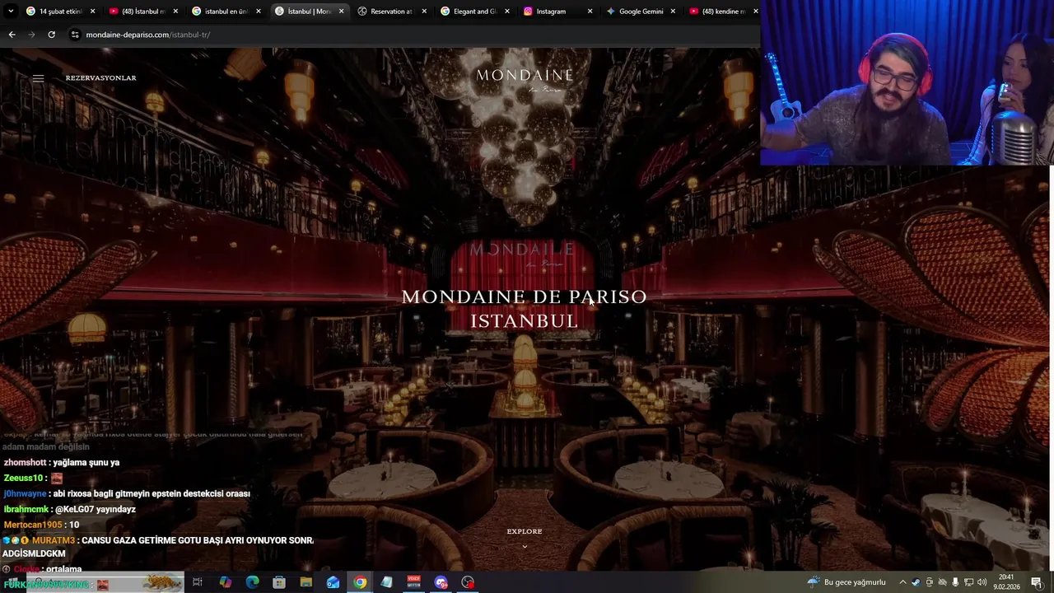Click the Google Chrome taskbar icon
Viewport: 1054px width, 593px height.
361,582
